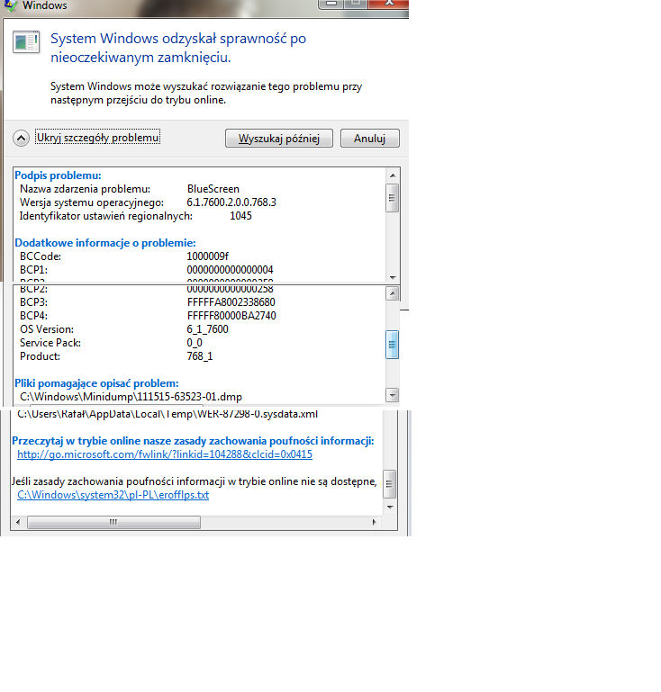Click OS version value '6.1.7600.2.0.0.768.3'
Screen dimensions: 661x692
pyautogui.click(x=231, y=202)
